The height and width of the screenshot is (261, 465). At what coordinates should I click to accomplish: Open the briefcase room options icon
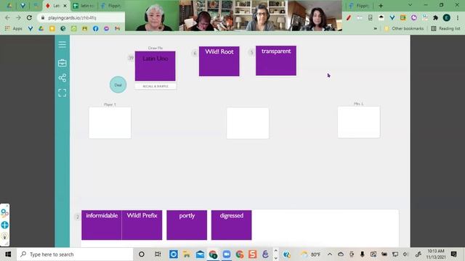click(62, 63)
